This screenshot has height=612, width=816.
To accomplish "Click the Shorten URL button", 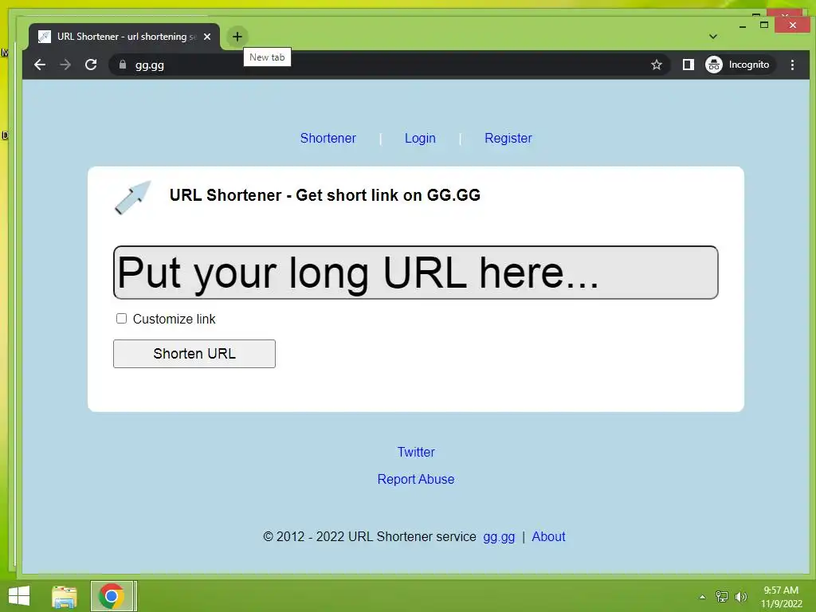I will (194, 354).
